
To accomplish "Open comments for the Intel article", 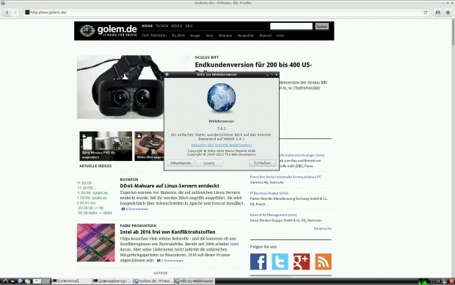I will pyautogui.click(x=170, y=261).
